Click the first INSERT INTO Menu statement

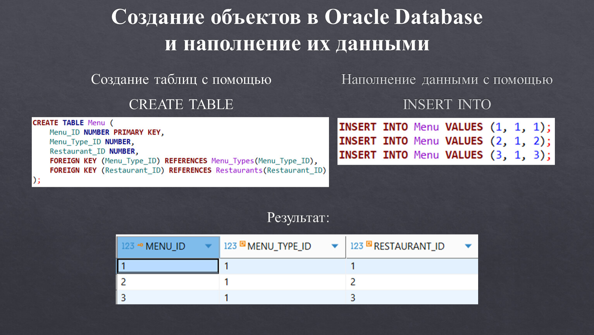(x=444, y=127)
